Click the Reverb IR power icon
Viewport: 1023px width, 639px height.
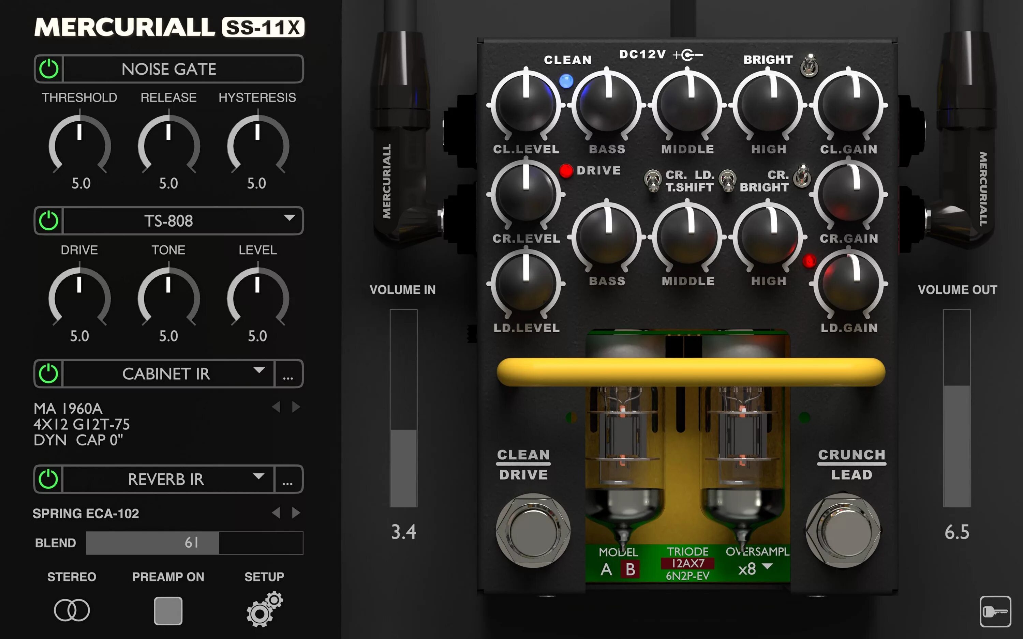pyautogui.click(x=49, y=479)
